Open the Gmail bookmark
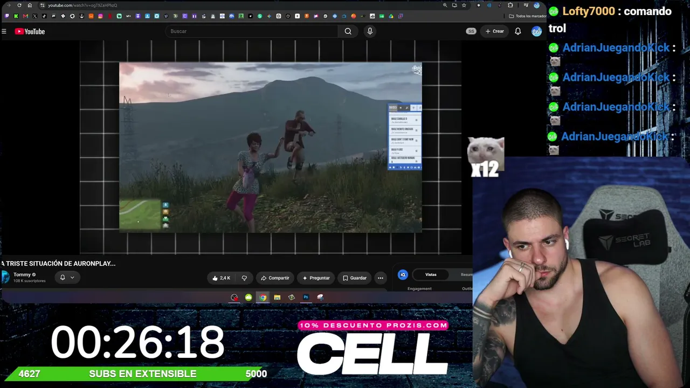 [x=25, y=16]
